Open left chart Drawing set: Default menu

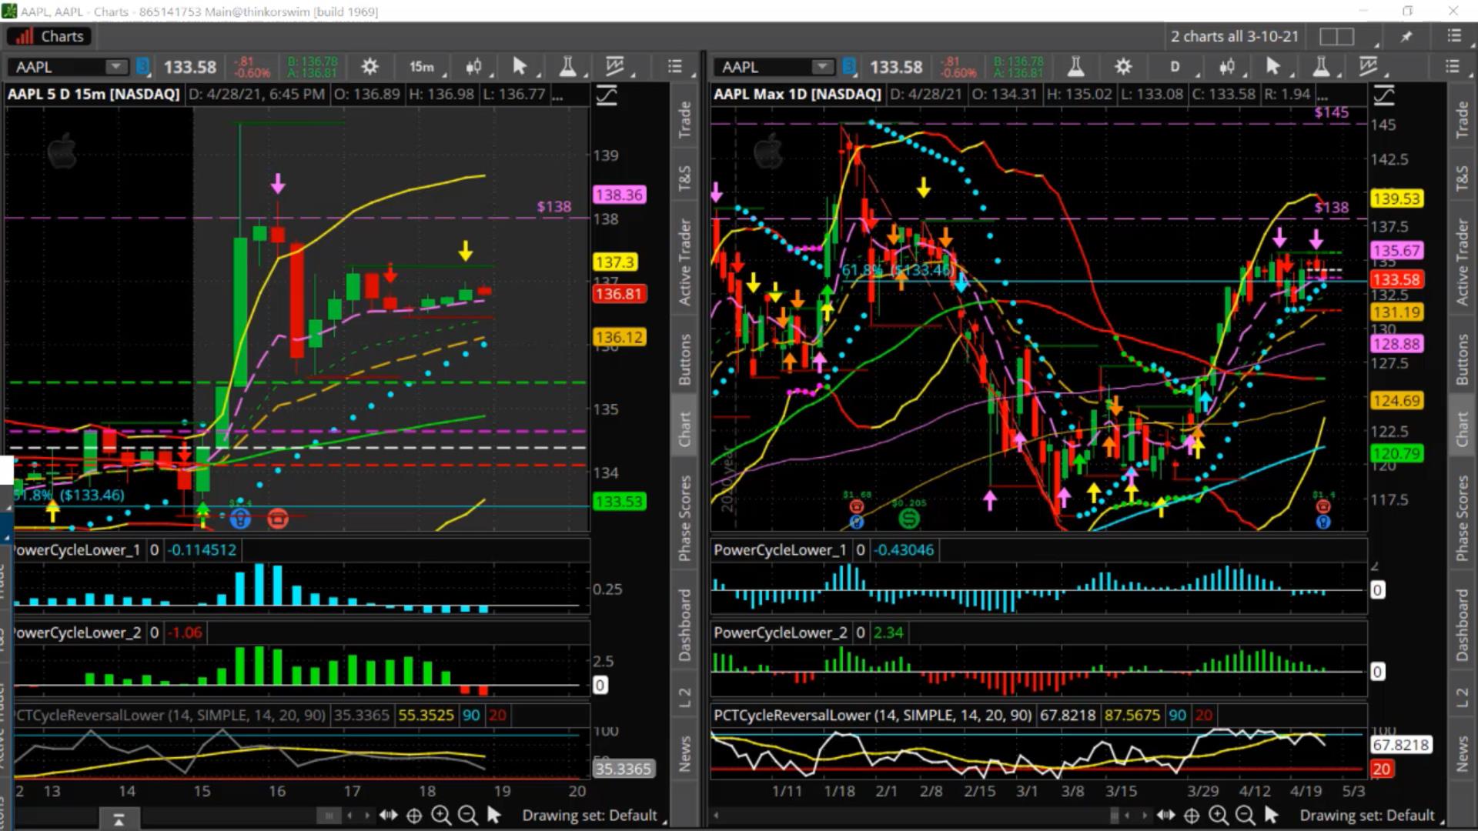591,815
